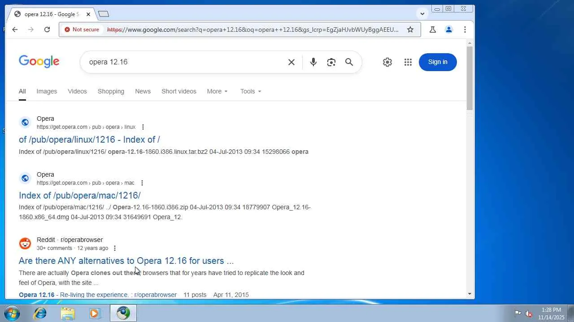Viewport: 574px width, 322px height.
Task: Open the Chrome Labs flask icon
Action: click(x=432, y=30)
